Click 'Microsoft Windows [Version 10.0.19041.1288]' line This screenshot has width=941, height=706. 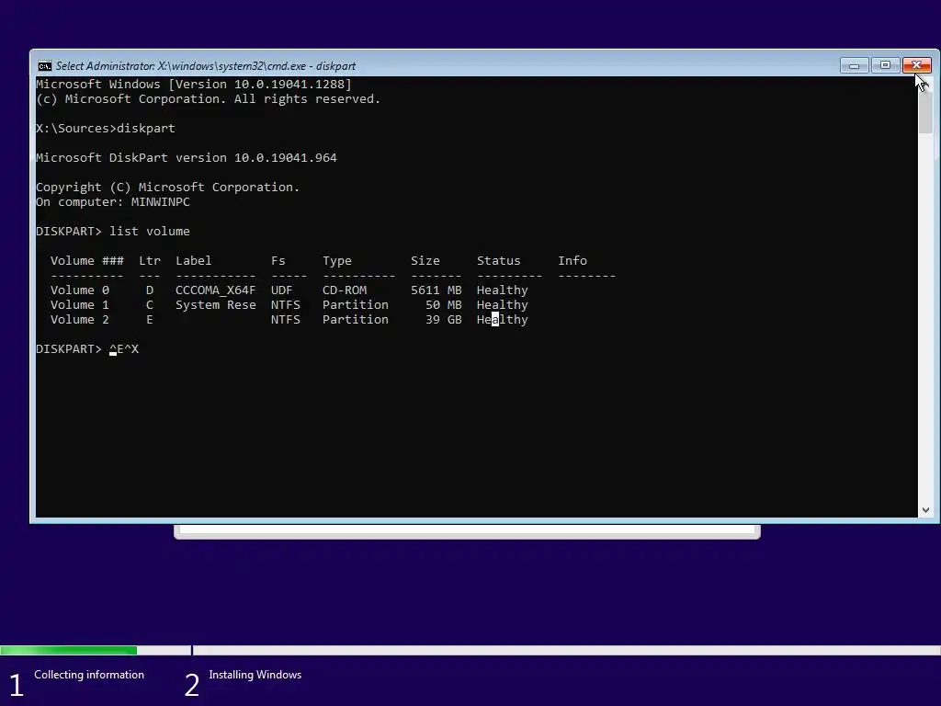pos(193,84)
